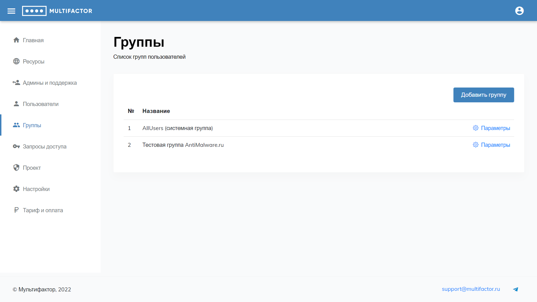The image size is (537, 302).
Task: Open Параметры for AllUsers system group
Action: click(495, 128)
